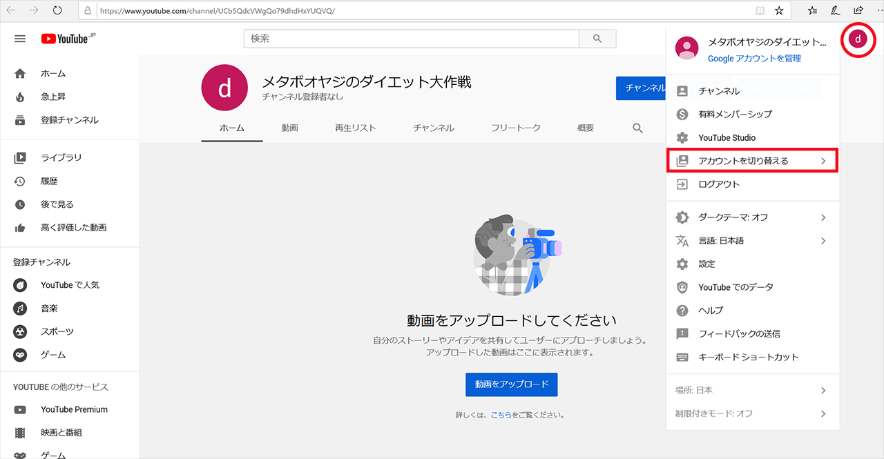Open YouTube Premium in sidebar
Screen dimensions: 884x459
(x=69, y=409)
